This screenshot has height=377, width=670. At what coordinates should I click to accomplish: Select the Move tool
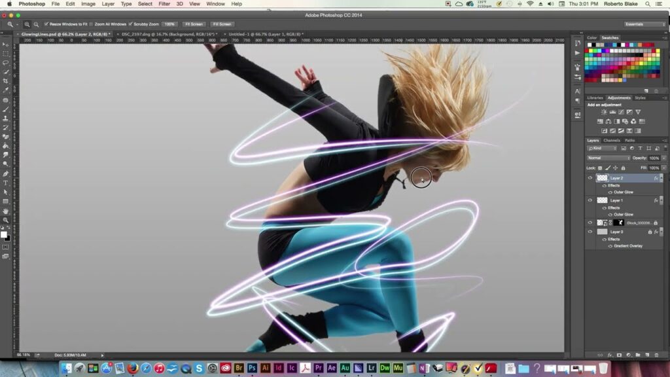6,45
